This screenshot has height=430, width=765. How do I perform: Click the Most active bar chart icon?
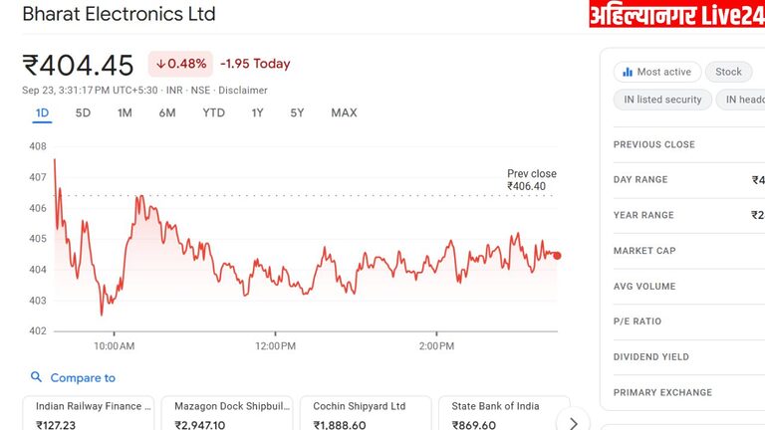pyautogui.click(x=628, y=72)
